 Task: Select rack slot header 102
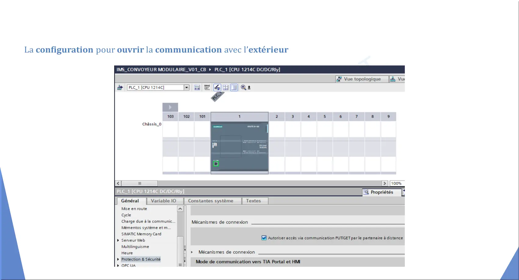(x=186, y=116)
